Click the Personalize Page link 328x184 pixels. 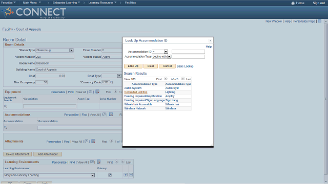click(304, 21)
